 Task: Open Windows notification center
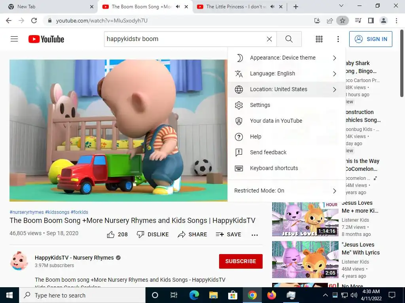tap(392, 295)
